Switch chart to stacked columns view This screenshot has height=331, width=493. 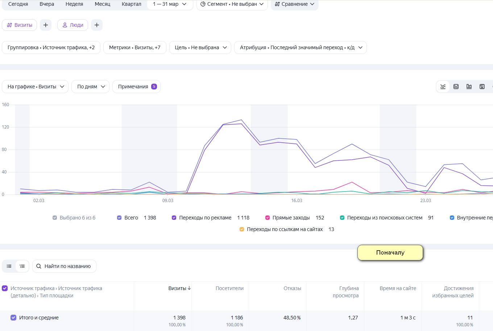pos(482,87)
